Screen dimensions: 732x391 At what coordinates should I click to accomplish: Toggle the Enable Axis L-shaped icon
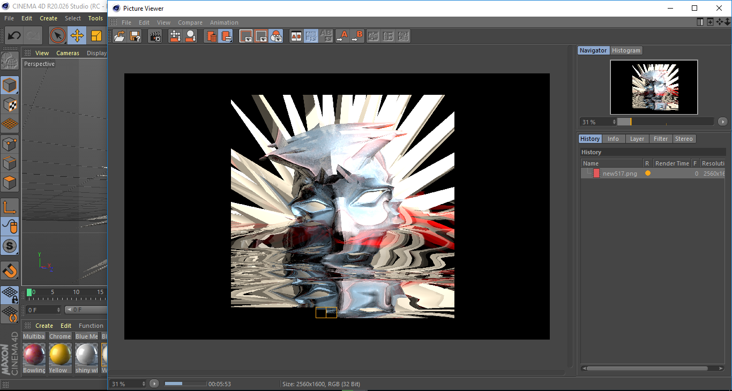click(10, 207)
